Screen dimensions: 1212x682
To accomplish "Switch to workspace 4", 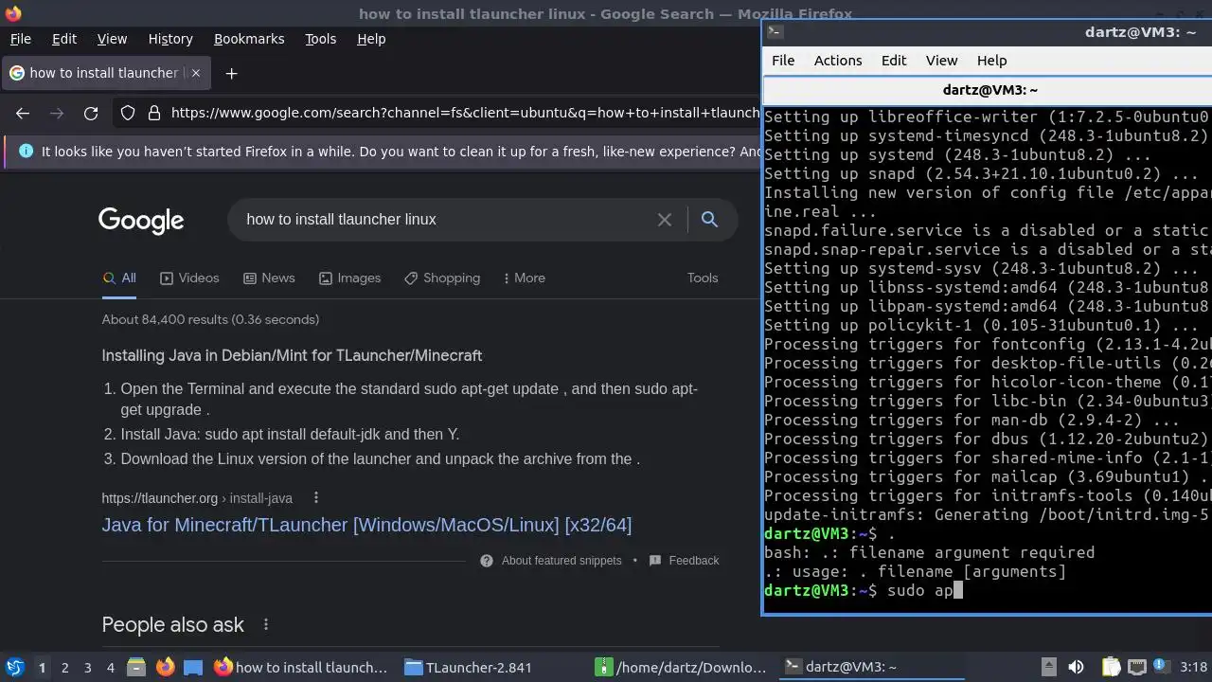I will (x=111, y=668).
